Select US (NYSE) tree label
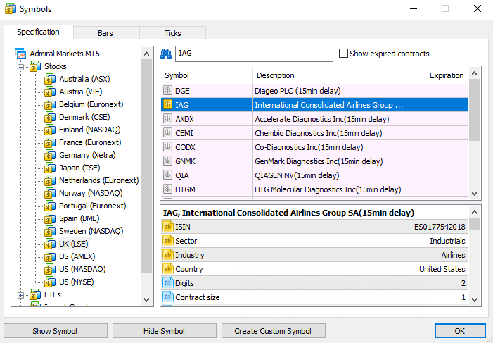The image size is (493, 343). click(x=77, y=282)
